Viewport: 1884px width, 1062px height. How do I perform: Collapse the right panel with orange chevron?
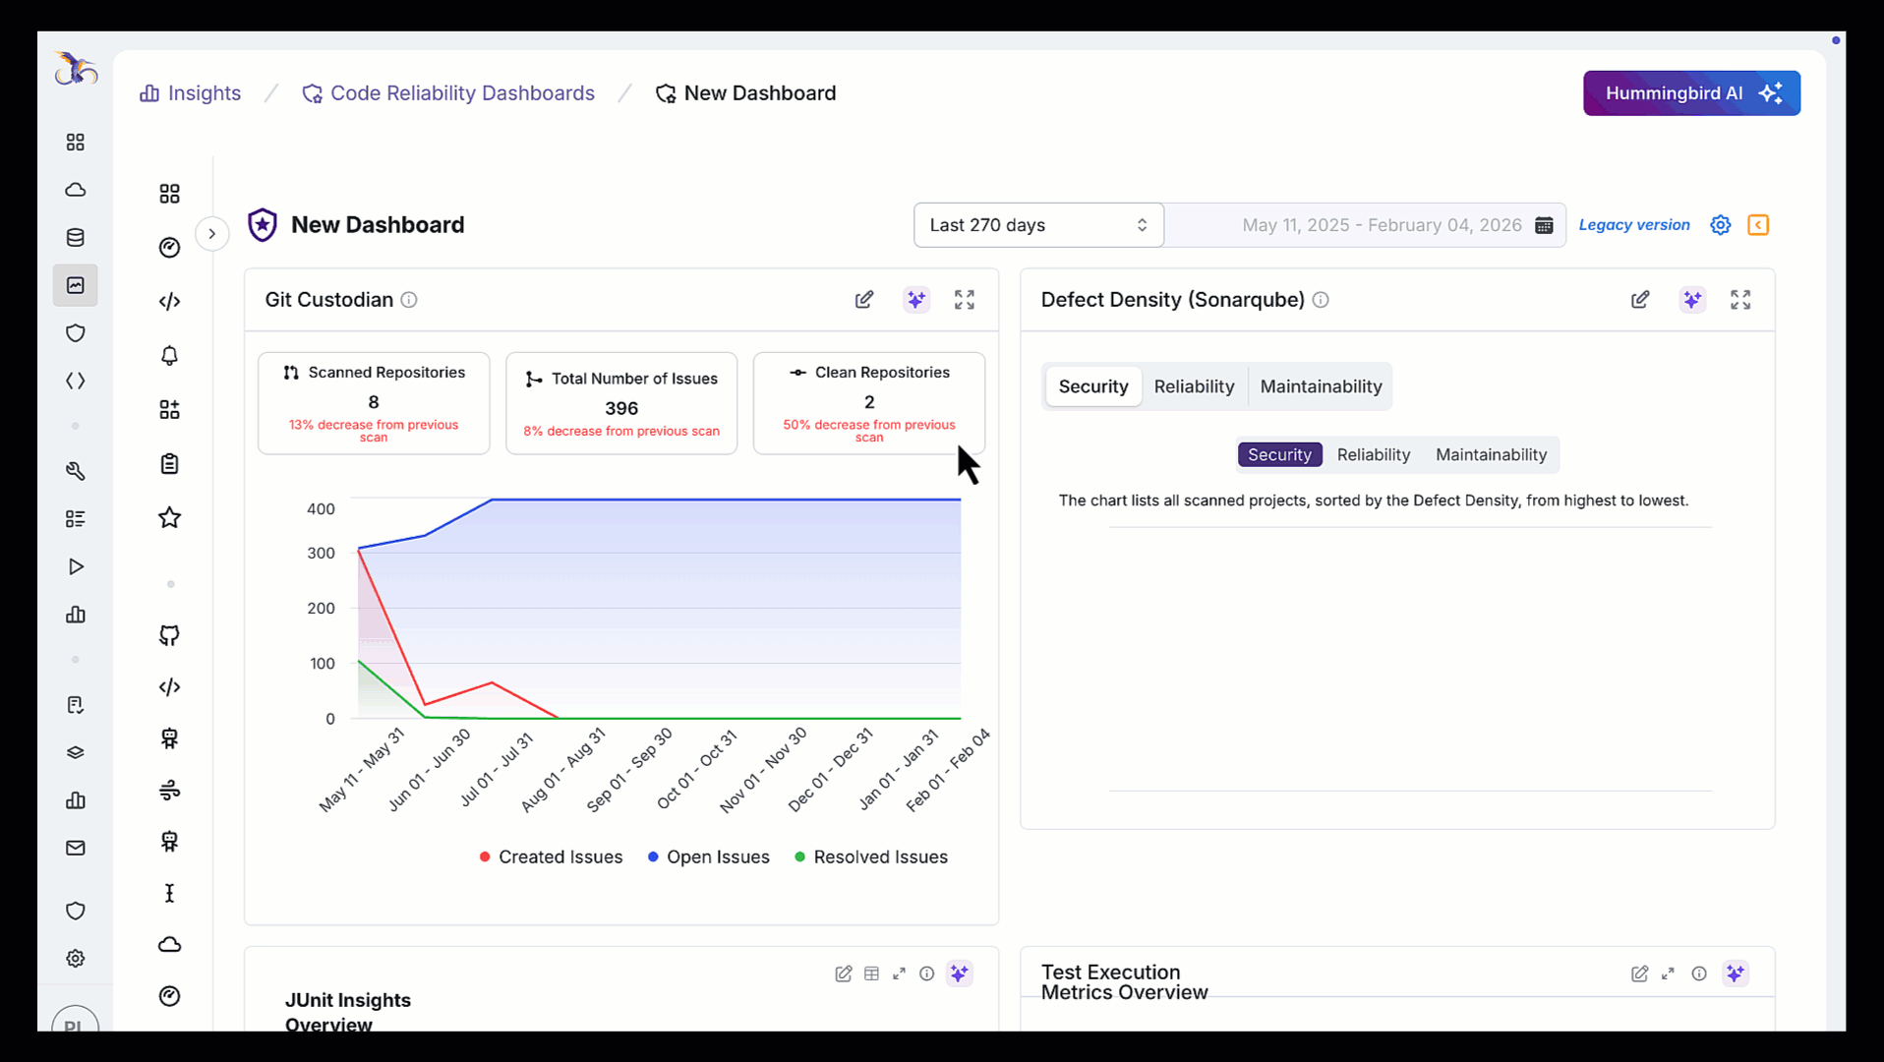coord(1758,225)
